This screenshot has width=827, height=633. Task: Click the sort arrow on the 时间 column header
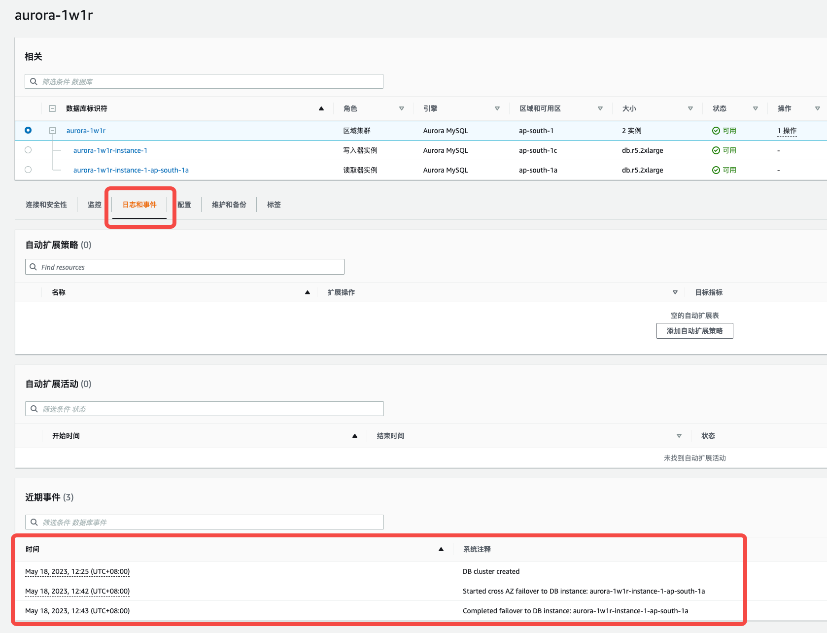(x=441, y=549)
